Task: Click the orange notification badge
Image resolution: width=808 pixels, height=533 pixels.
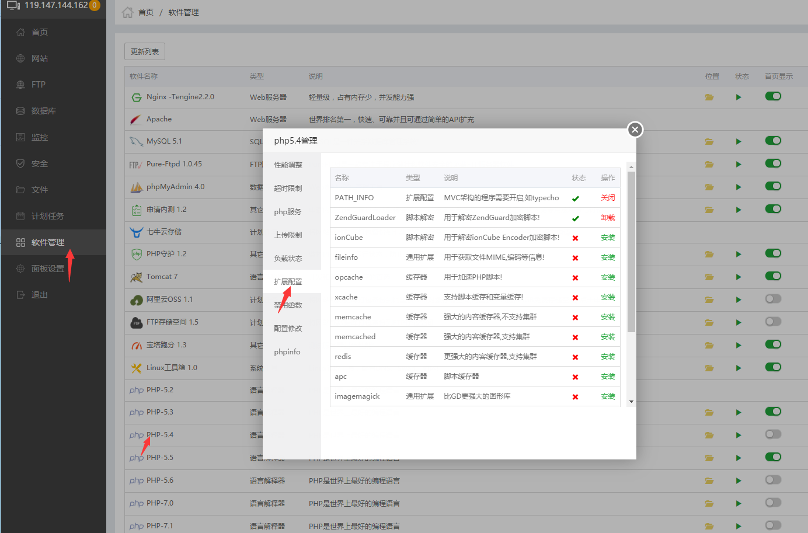Action: coord(95,5)
